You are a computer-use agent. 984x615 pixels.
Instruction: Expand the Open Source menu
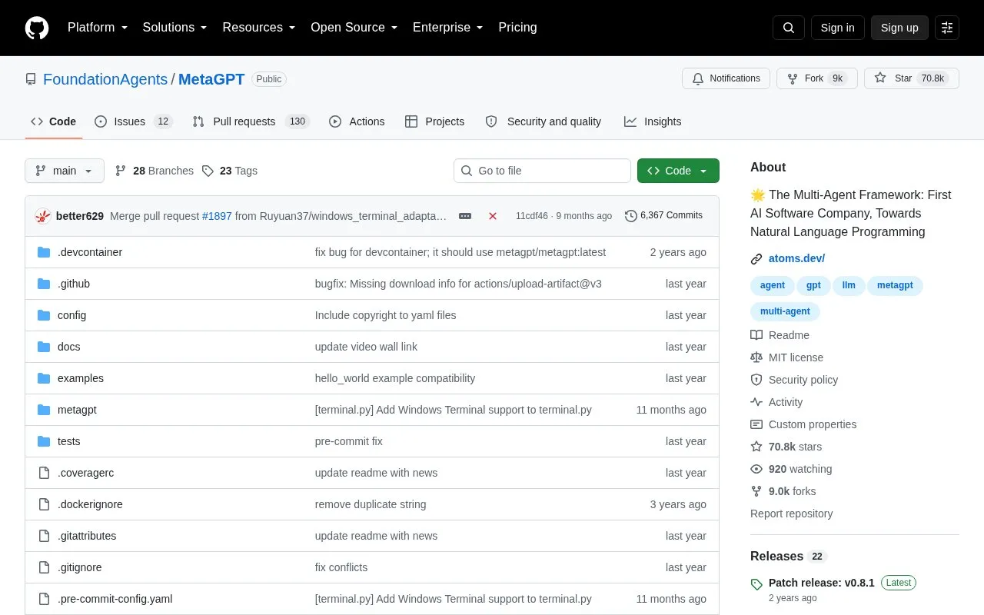point(354,28)
